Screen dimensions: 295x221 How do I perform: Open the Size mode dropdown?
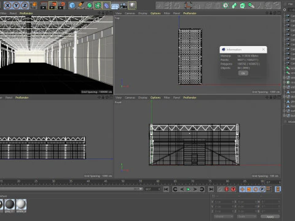pos(247,217)
